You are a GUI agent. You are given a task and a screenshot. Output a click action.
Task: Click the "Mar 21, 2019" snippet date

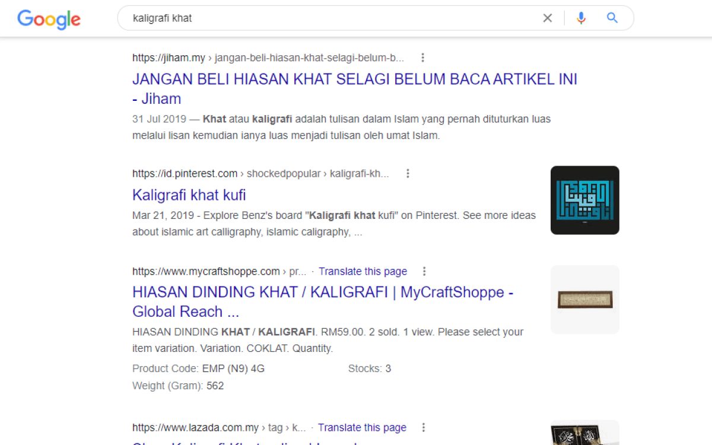pyautogui.click(x=162, y=215)
